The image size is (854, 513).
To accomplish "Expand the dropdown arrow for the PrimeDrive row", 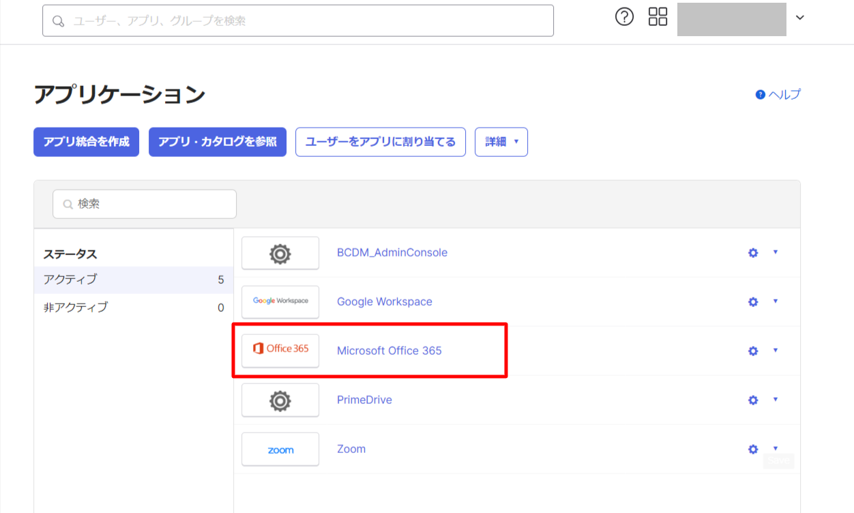I will click(775, 400).
